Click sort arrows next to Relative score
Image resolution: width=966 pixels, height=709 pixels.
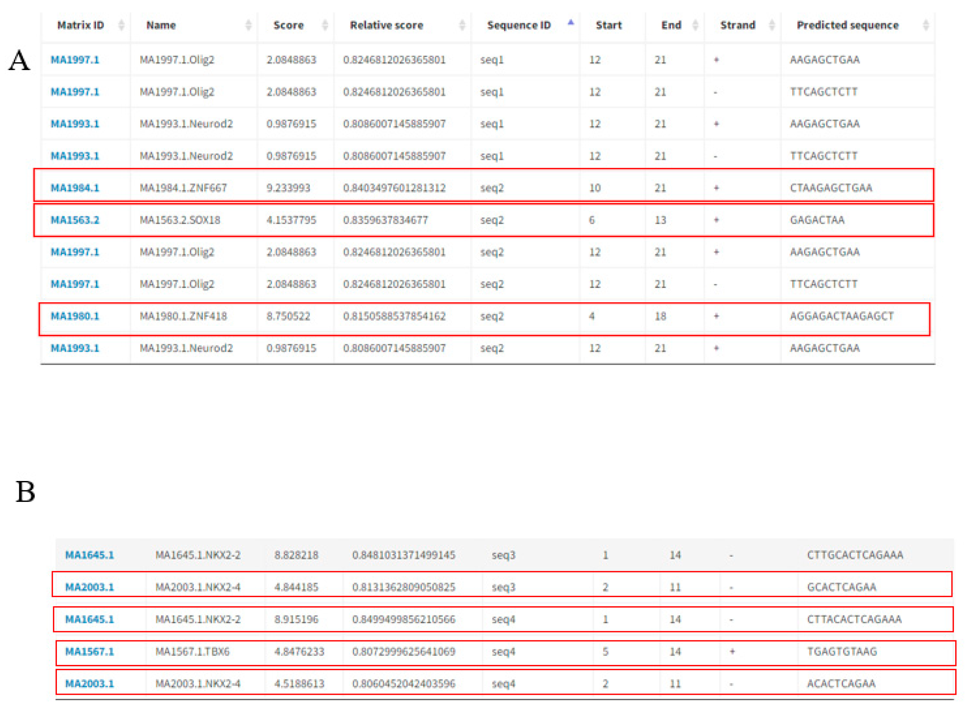(462, 25)
